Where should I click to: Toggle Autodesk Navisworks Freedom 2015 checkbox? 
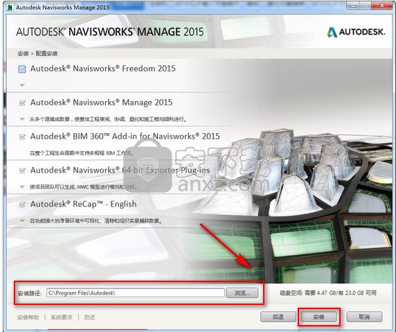22,69
